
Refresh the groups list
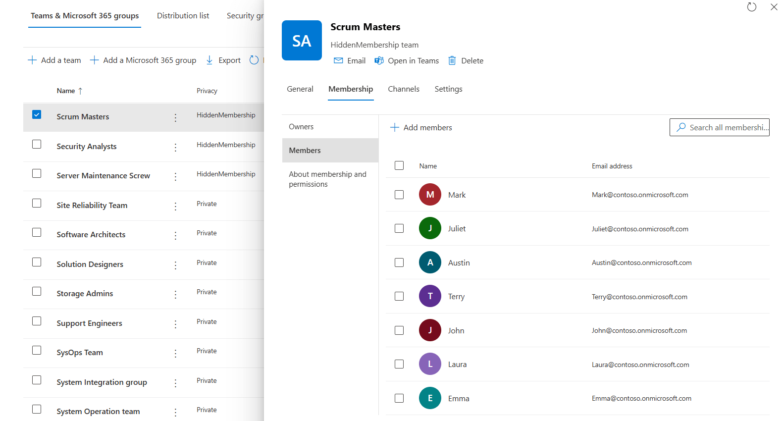coord(254,60)
